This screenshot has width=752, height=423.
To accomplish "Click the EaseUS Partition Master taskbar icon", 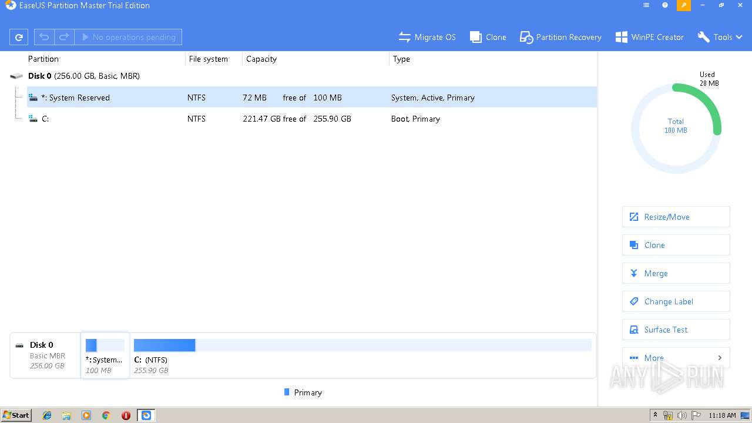I will [x=146, y=415].
